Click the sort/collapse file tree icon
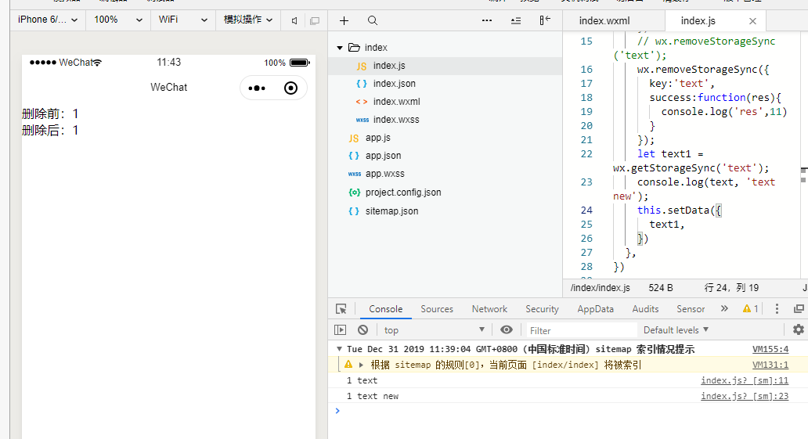 [516, 20]
